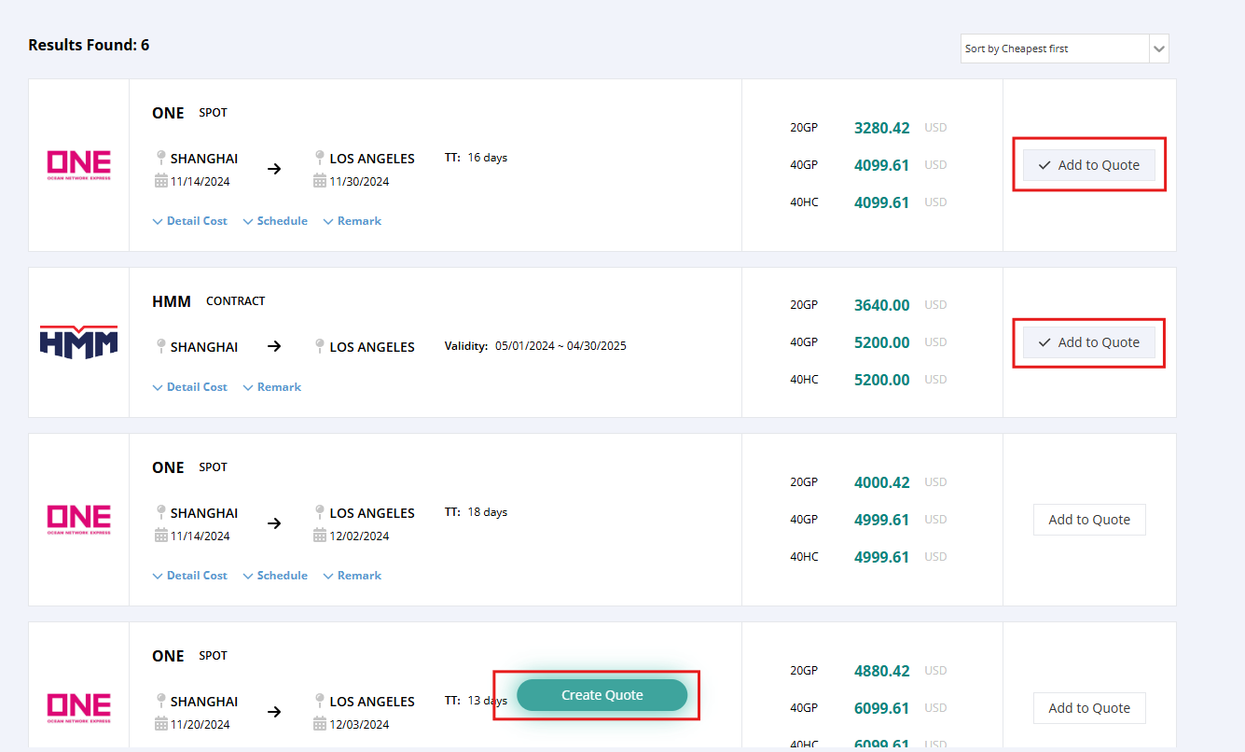Click the checkmark inside HMM Add to Quote
Viewport: 1245px width, 752px height.
tap(1044, 342)
